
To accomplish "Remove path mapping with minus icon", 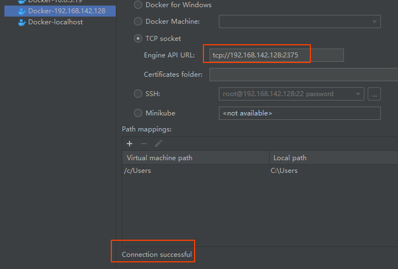I will coord(144,144).
